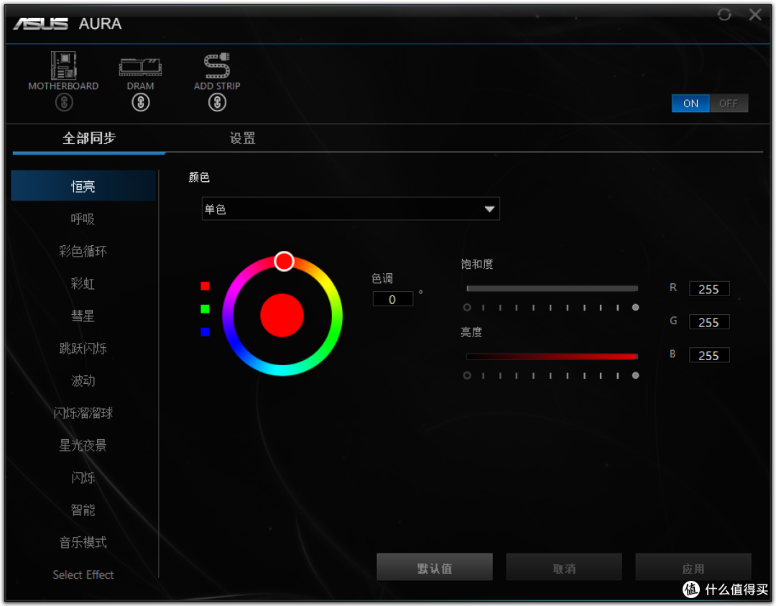Pick the green preset color swatch
The height and width of the screenshot is (606, 776).
click(x=205, y=309)
